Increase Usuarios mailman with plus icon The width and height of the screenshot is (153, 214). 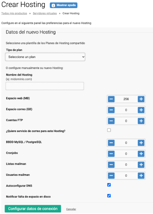click(x=141, y=175)
